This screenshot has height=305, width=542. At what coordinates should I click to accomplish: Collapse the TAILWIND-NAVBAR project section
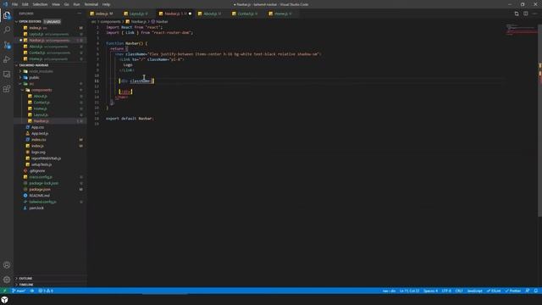[x=33, y=65]
